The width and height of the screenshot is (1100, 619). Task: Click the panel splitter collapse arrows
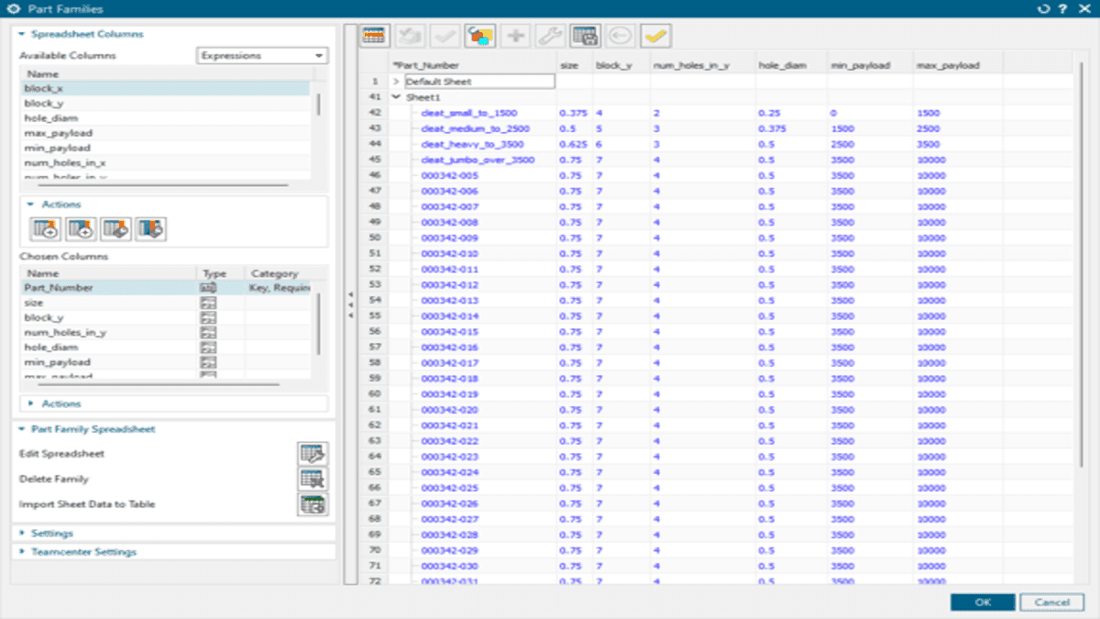(x=348, y=305)
